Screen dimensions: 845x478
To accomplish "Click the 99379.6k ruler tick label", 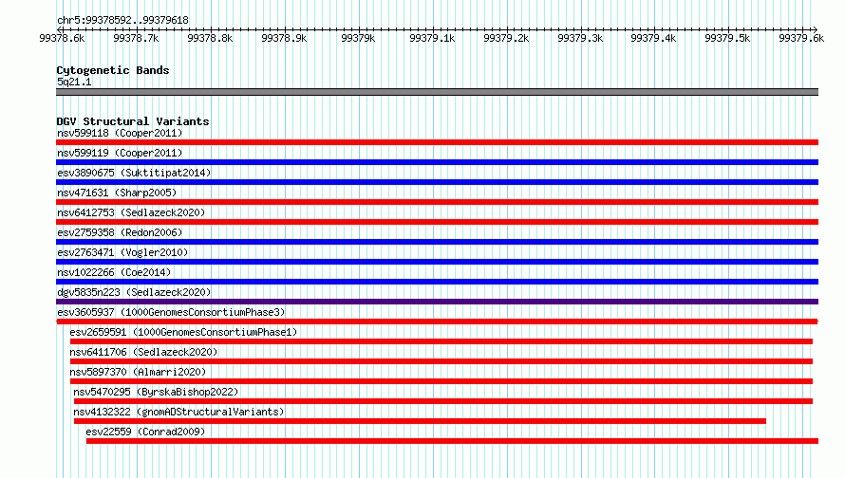I will [801, 38].
